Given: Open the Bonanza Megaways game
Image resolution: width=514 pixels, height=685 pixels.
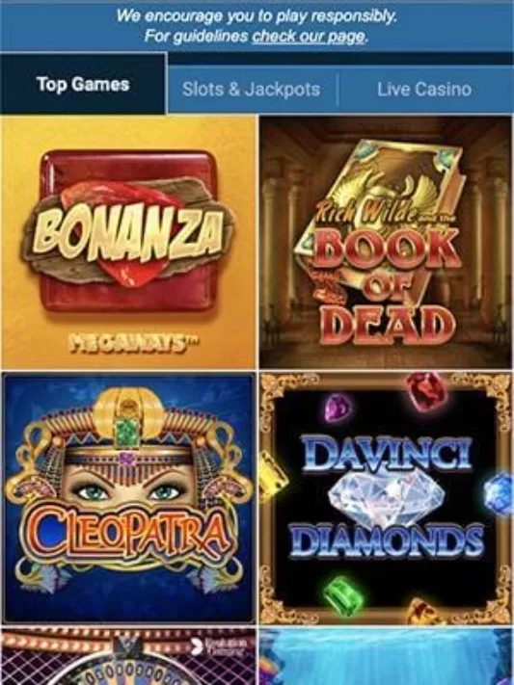Looking at the screenshot, I should 128,243.
